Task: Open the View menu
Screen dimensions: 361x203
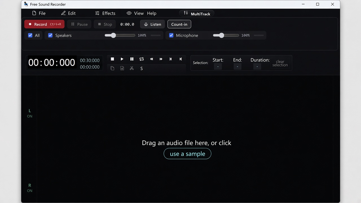Action: click(135, 13)
